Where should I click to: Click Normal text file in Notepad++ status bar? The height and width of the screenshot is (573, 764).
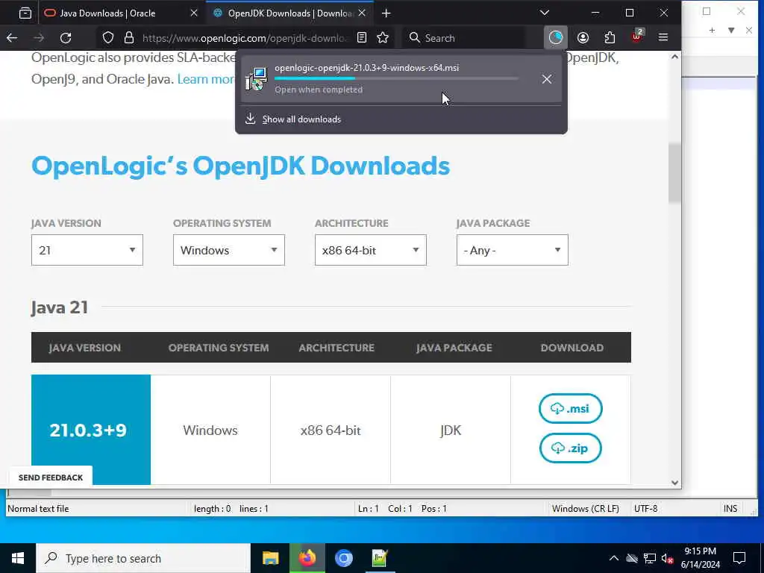point(38,509)
